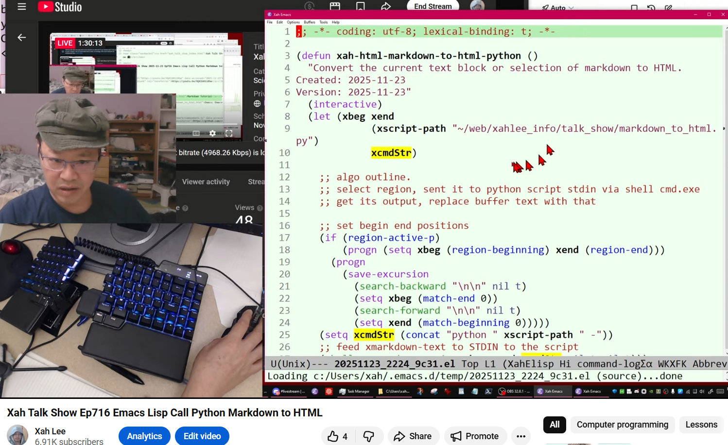This screenshot has height=445, width=728.
Task: Open the clapperboard clip icon in Studio header
Action: [335, 6]
